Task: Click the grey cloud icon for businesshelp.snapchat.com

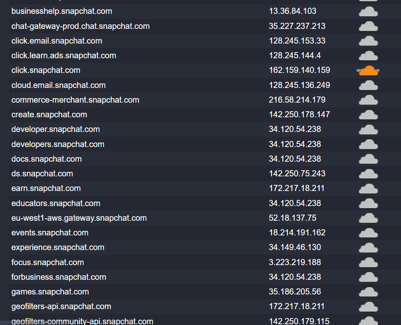Action: click(x=368, y=12)
